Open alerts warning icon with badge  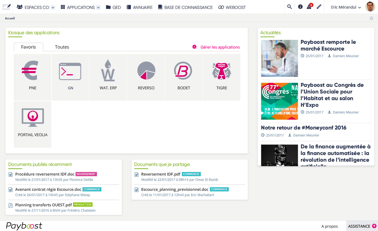click(x=309, y=7)
